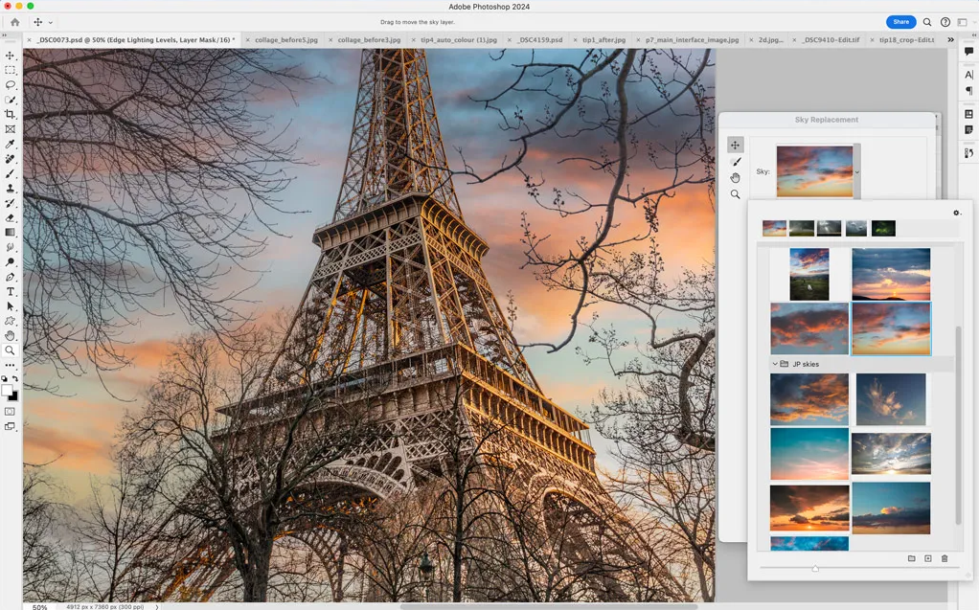Select the Horizontal Type tool
979x610 pixels.
pyautogui.click(x=11, y=292)
